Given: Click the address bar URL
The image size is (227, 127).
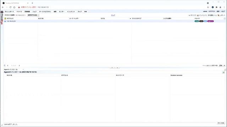Looking at the screenshot, I should pos(43,7).
